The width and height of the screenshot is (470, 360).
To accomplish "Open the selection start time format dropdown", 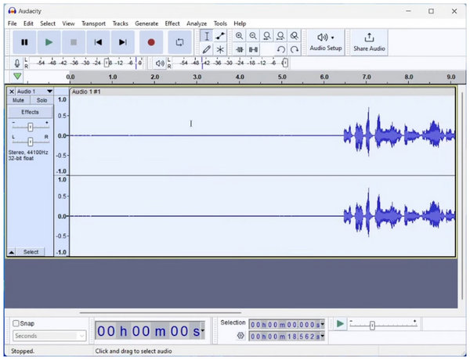I will pyautogui.click(x=322, y=324).
